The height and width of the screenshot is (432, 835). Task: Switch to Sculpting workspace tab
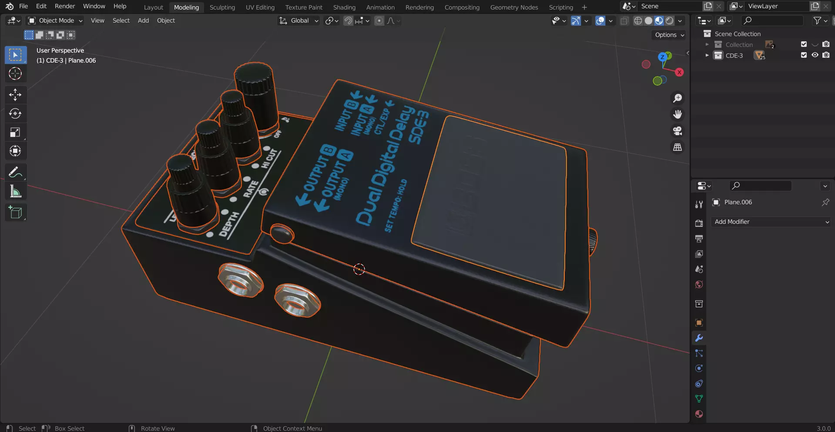(222, 7)
